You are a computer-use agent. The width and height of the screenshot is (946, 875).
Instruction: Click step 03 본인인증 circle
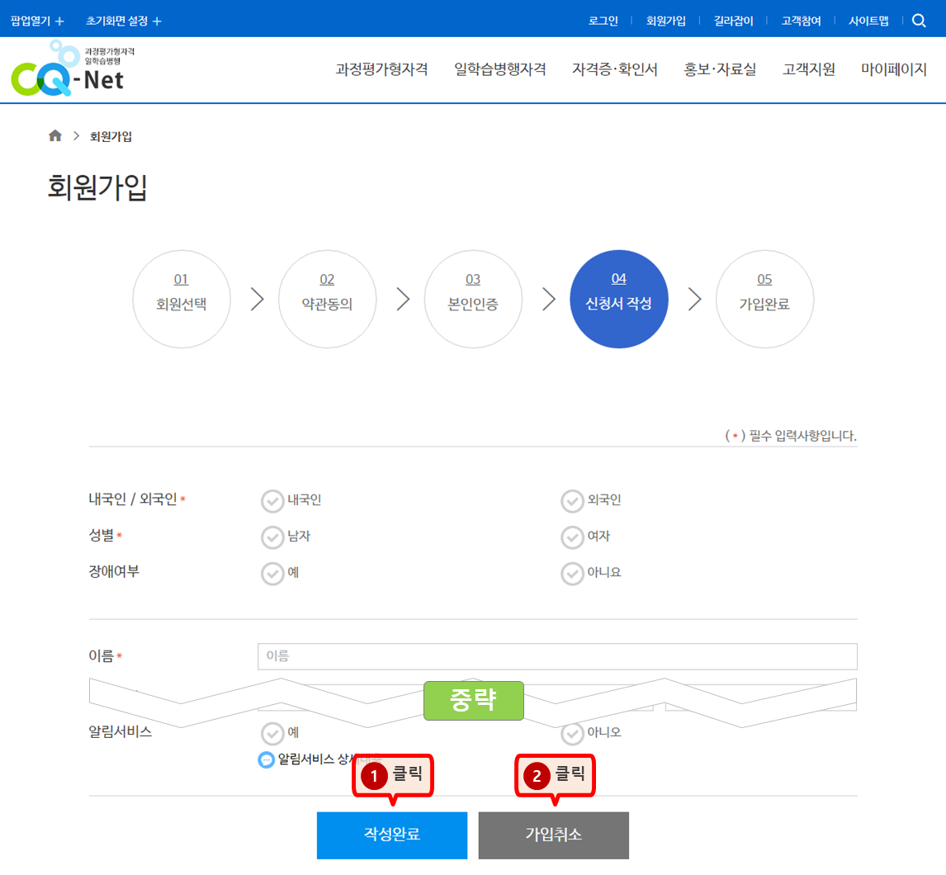[x=473, y=300]
